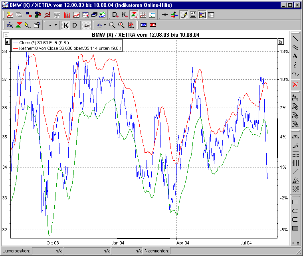Toggle the K chart mode button
303x256 pixels.
(66, 25)
